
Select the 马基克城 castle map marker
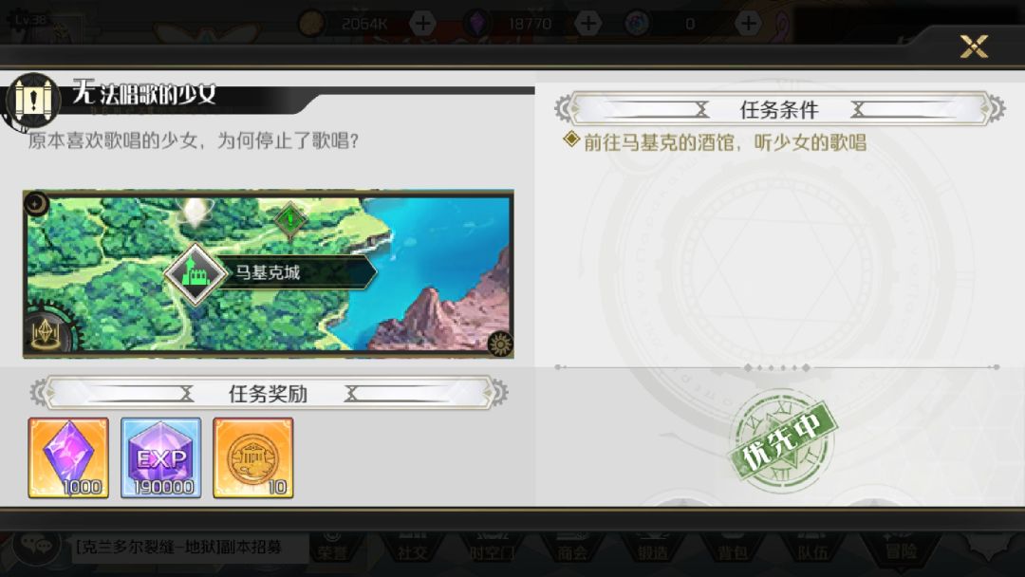tap(195, 273)
